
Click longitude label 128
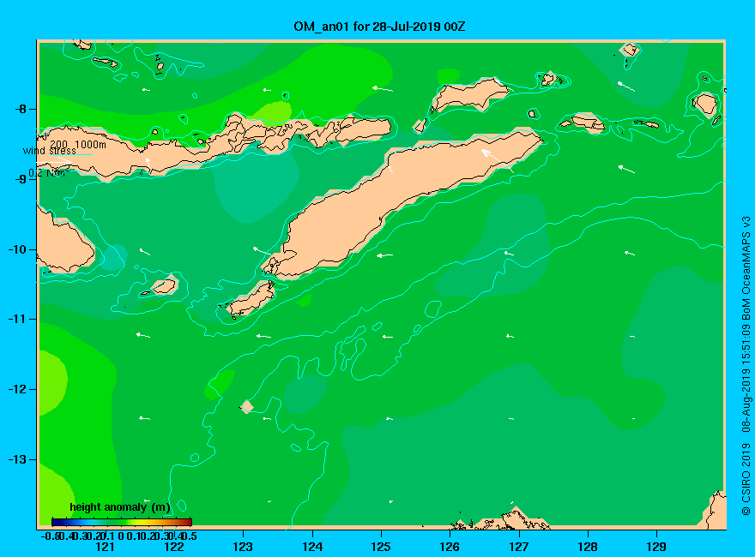coord(588,547)
